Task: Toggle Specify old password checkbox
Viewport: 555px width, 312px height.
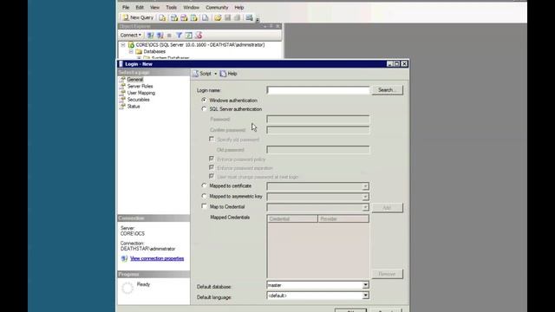Action: coord(212,140)
